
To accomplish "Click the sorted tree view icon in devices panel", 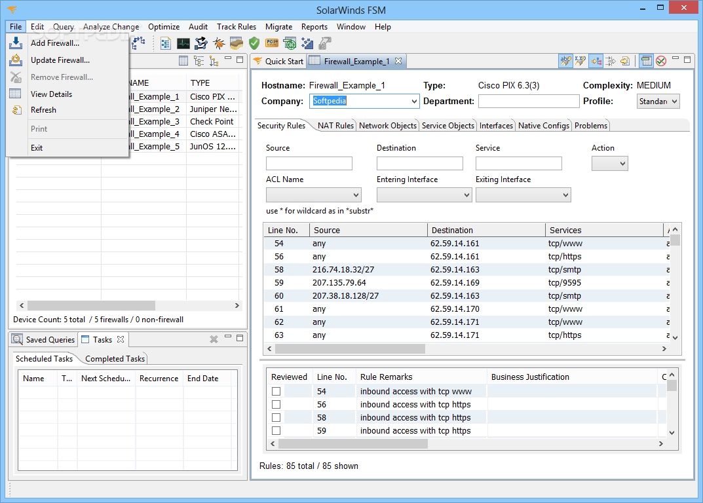I will coord(214,61).
